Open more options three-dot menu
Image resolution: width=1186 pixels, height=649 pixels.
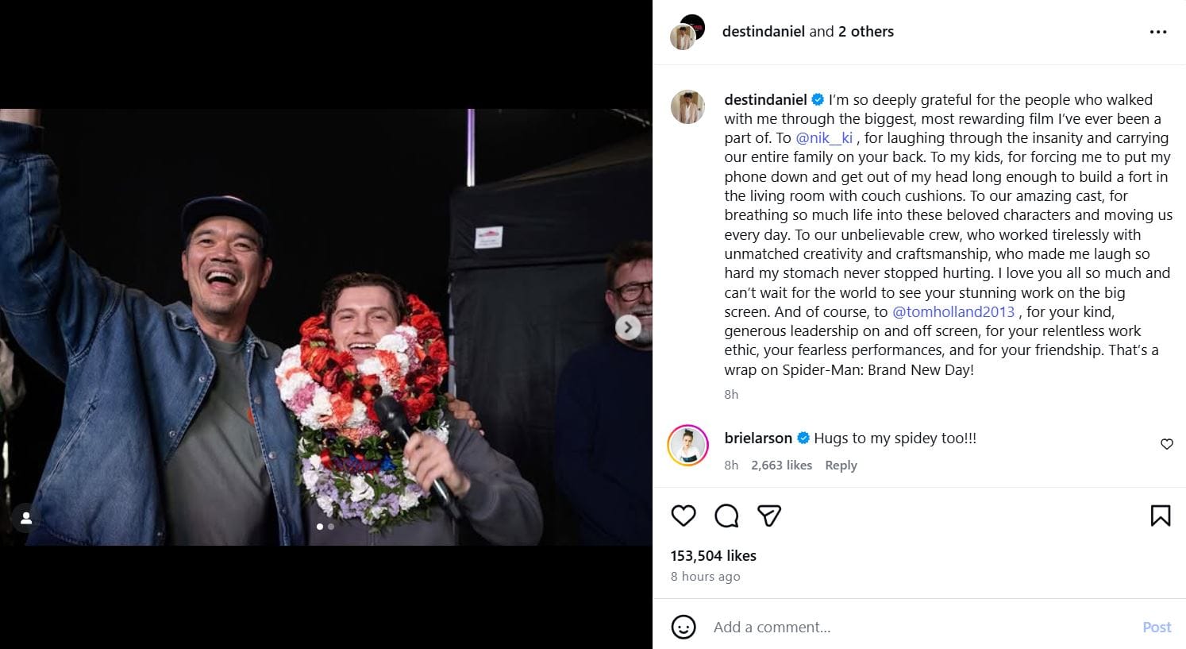(1158, 32)
